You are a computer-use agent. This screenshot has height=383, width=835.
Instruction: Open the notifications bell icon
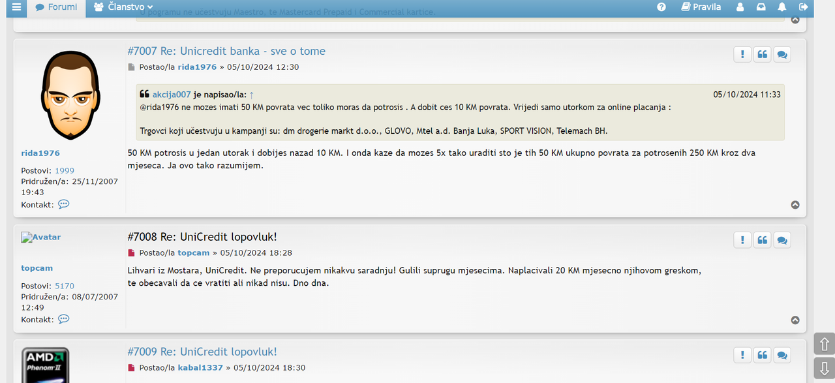click(782, 7)
